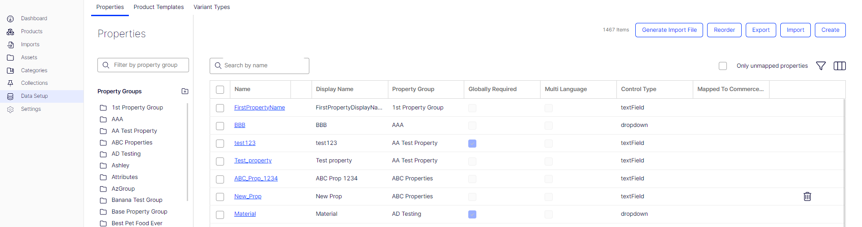The image size is (862, 227).
Task: Open the New_Prop property link
Action: [248, 196]
